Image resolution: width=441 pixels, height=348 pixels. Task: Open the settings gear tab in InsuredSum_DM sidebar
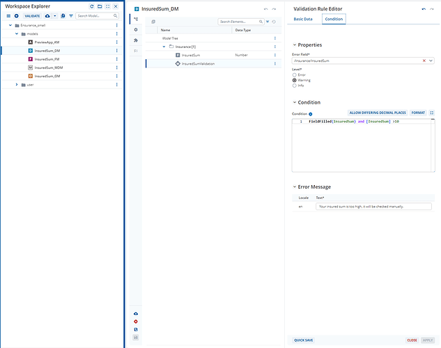(136, 30)
